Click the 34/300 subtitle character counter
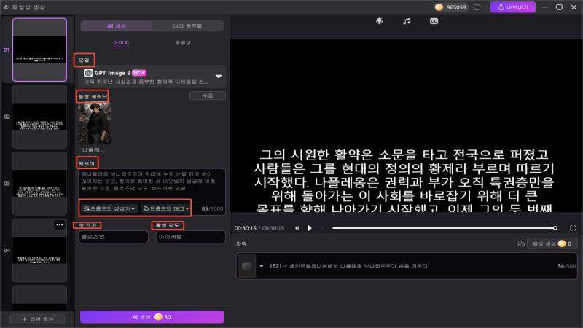The height and width of the screenshot is (328, 583). pyautogui.click(x=566, y=266)
